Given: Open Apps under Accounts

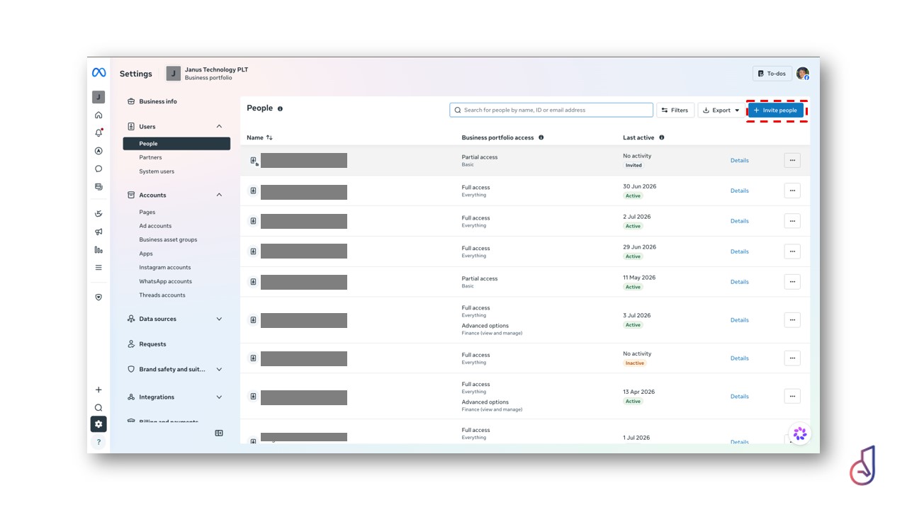Looking at the screenshot, I should (x=146, y=254).
